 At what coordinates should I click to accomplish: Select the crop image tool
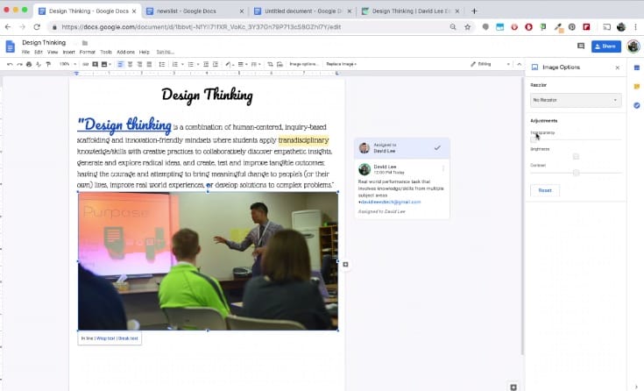(x=270, y=64)
